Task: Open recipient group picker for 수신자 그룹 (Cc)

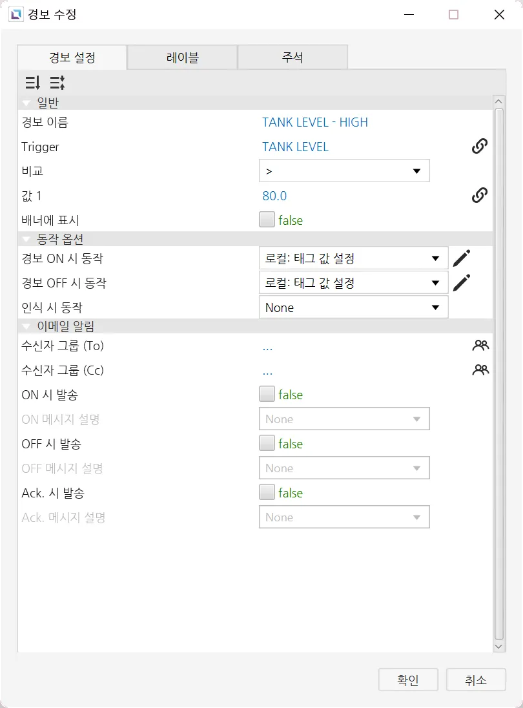Action: tap(480, 370)
